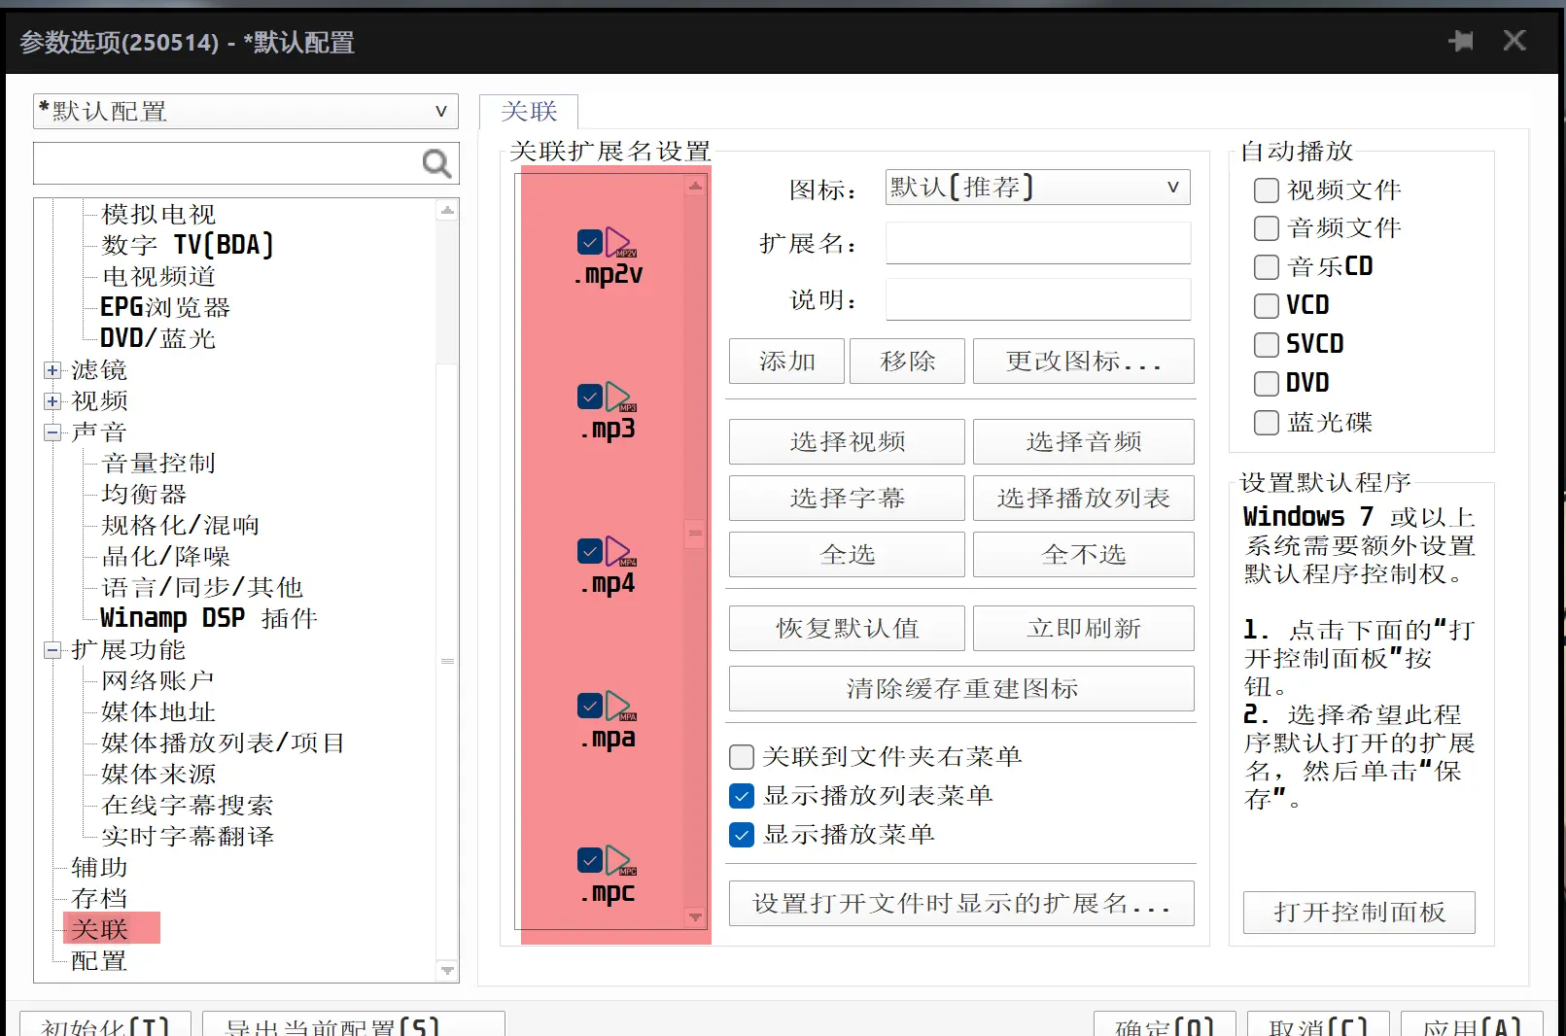Uncheck the .mp2v extension checkbox
This screenshot has height=1036, width=1566.
click(x=590, y=241)
